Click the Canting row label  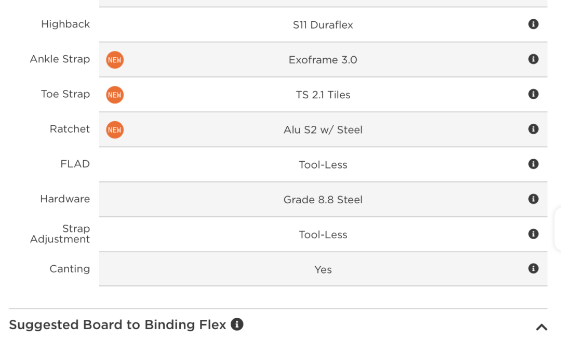tap(70, 269)
